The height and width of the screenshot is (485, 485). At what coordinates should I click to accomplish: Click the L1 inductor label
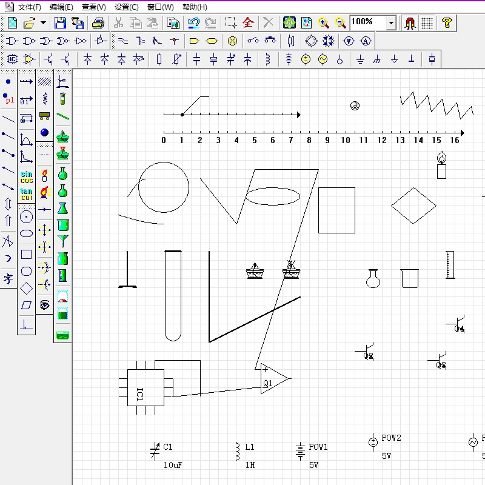coord(250,447)
